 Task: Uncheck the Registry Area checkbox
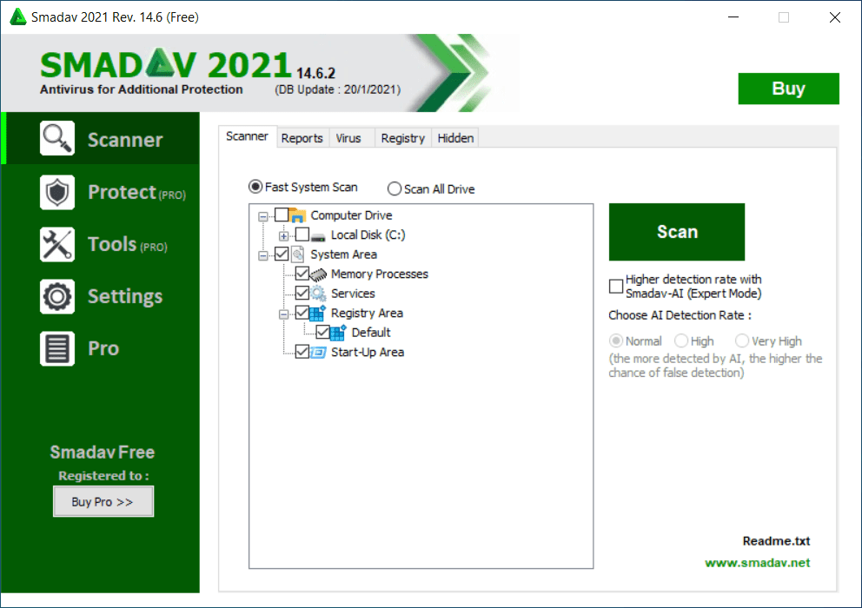click(302, 313)
